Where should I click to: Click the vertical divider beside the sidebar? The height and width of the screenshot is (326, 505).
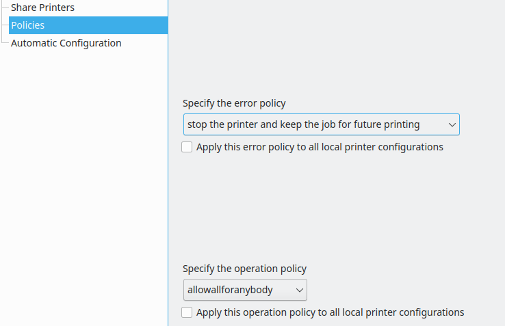(168, 163)
